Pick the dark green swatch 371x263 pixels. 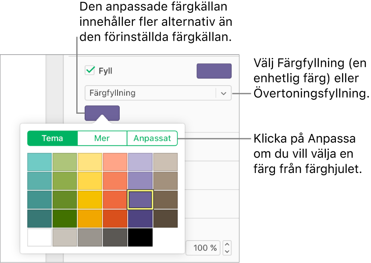click(x=64, y=219)
